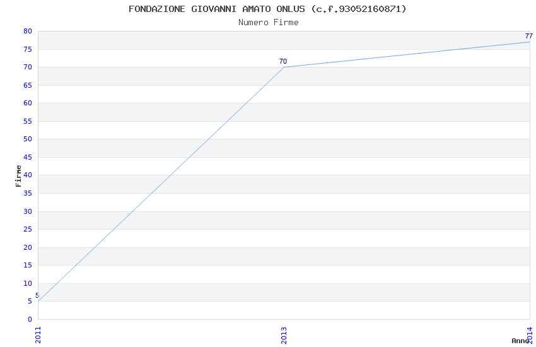
Task: Click the x-axis year label 2013
Action: coord(284,335)
